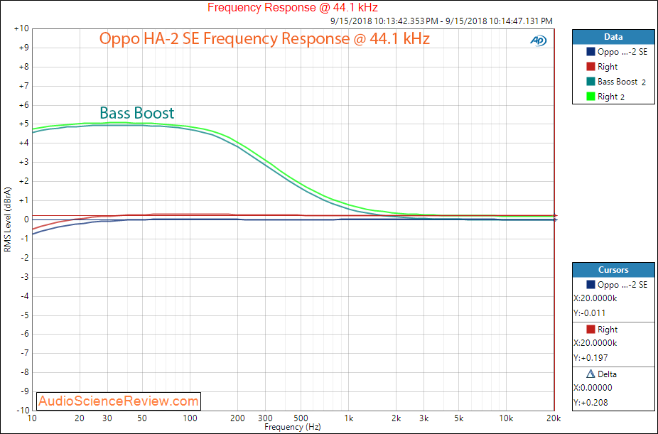658x434 pixels.
Task: Click the 200 tick on the frequency axis
Action: coord(238,418)
